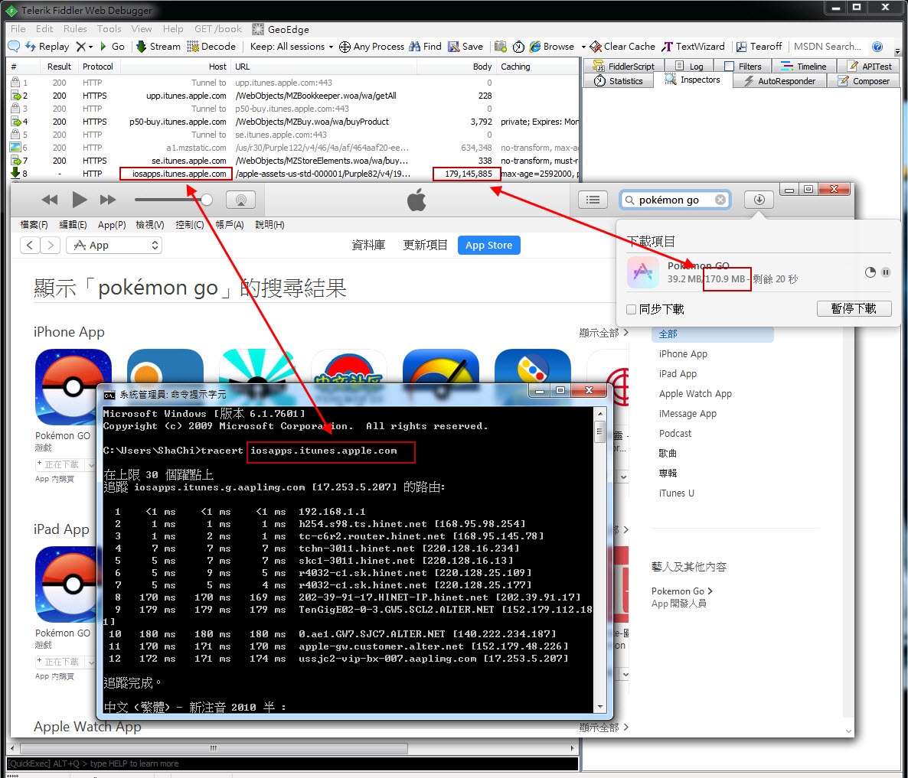Select the Apple Watch App filter link

pyautogui.click(x=695, y=394)
